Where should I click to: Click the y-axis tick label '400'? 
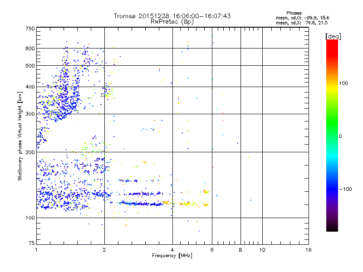pos(30,87)
